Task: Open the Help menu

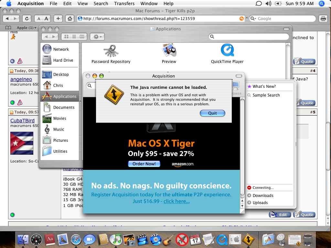Action: click(x=168, y=4)
